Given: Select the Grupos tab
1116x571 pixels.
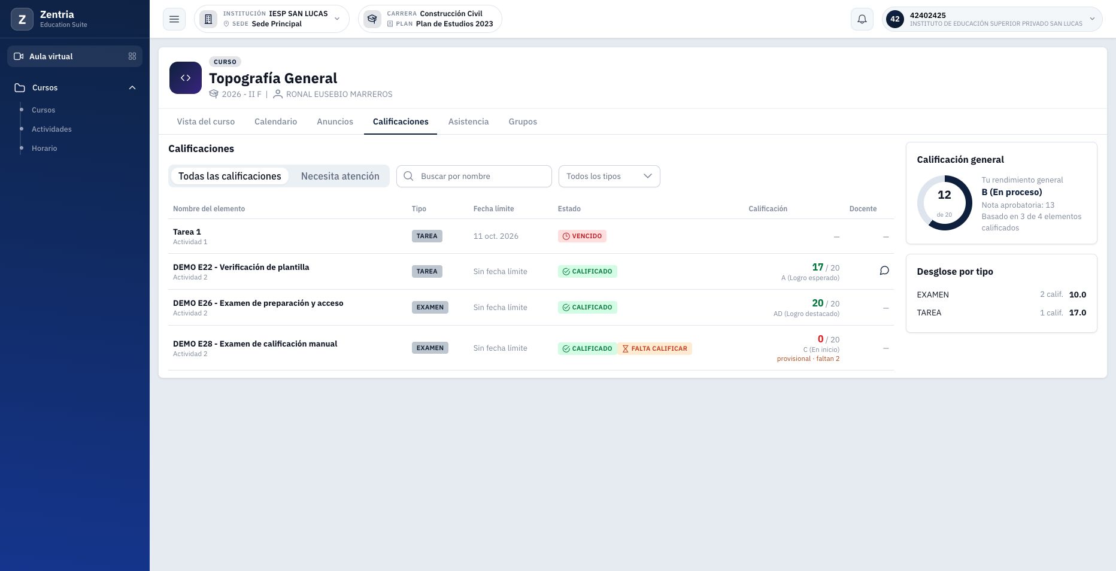Looking at the screenshot, I should [523, 122].
